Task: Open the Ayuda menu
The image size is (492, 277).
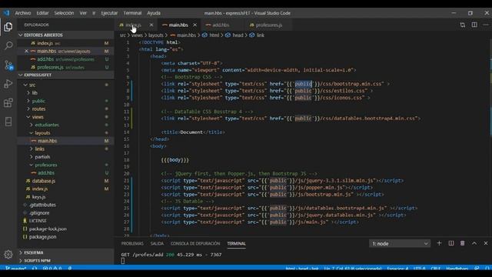Action: click(154, 13)
